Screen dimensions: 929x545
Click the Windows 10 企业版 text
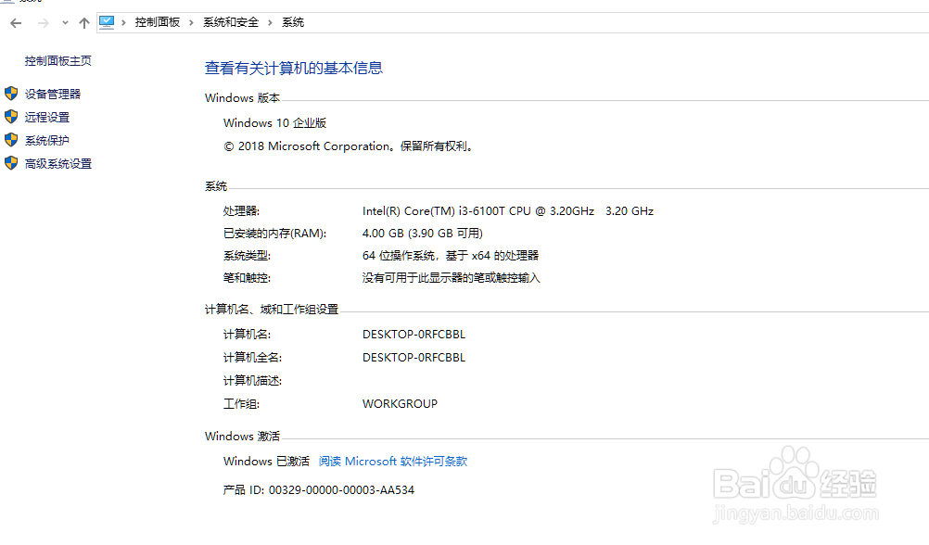[x=275, y=122]
